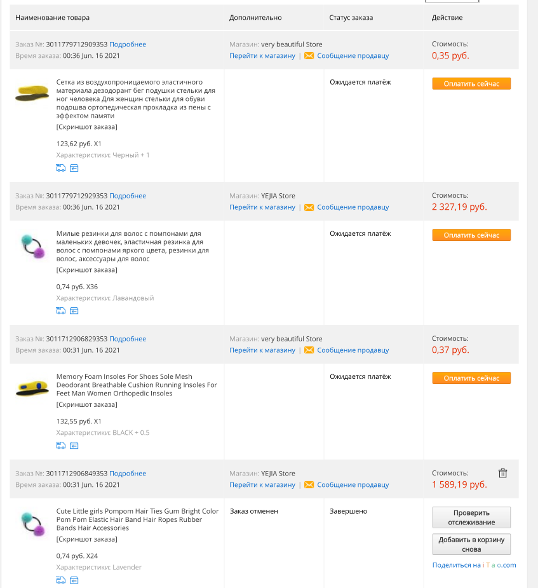
Task: Click Проверить отслеживание for the cancelled order
Action: (x=471, y=517)
